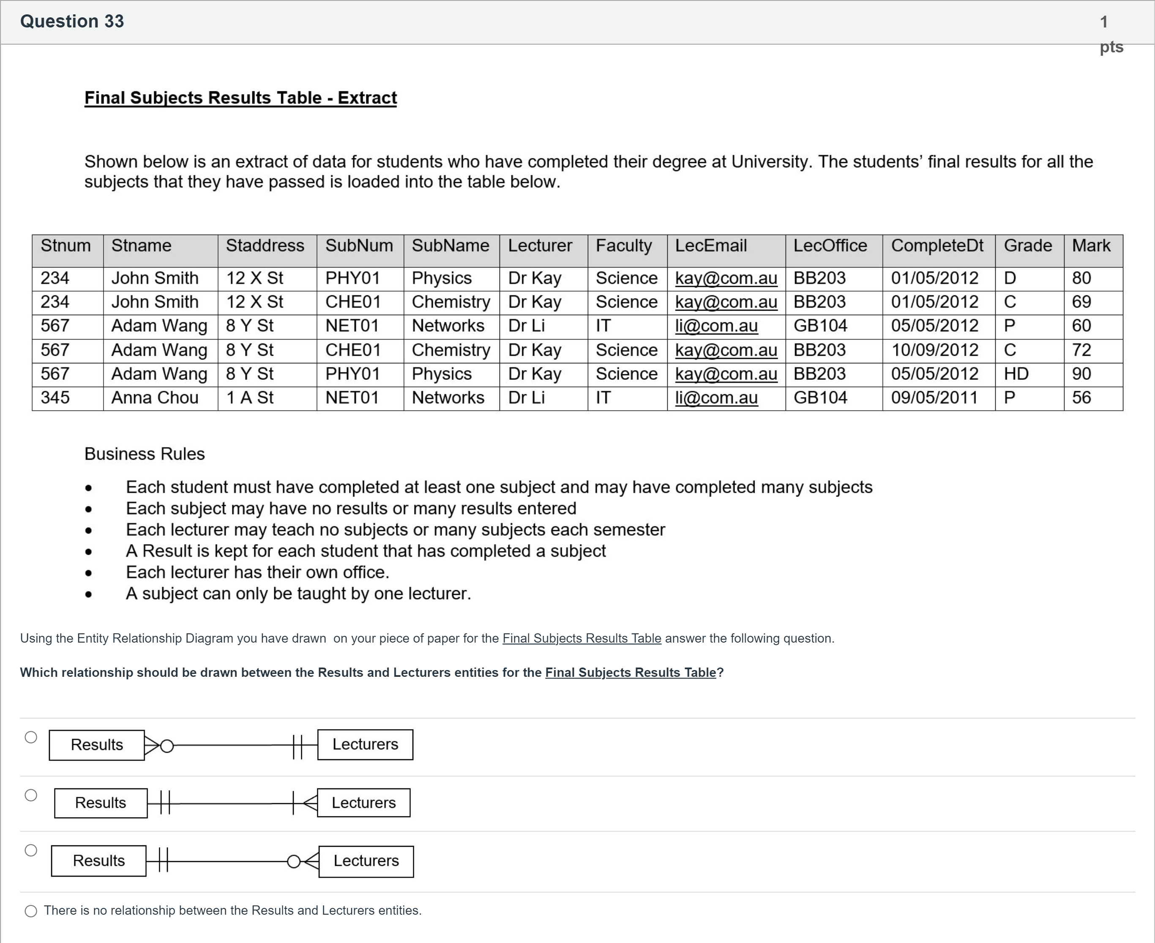
Task: Click the Results box in the second diagram
Action: pos(101,803)
